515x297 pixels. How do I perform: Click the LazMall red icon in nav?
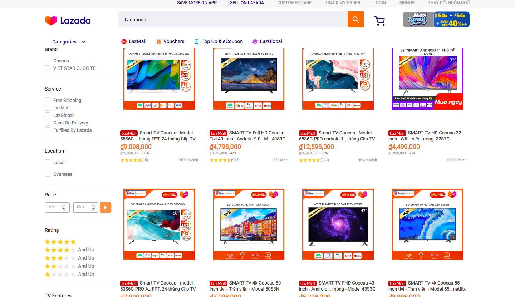tap(124, 42)
